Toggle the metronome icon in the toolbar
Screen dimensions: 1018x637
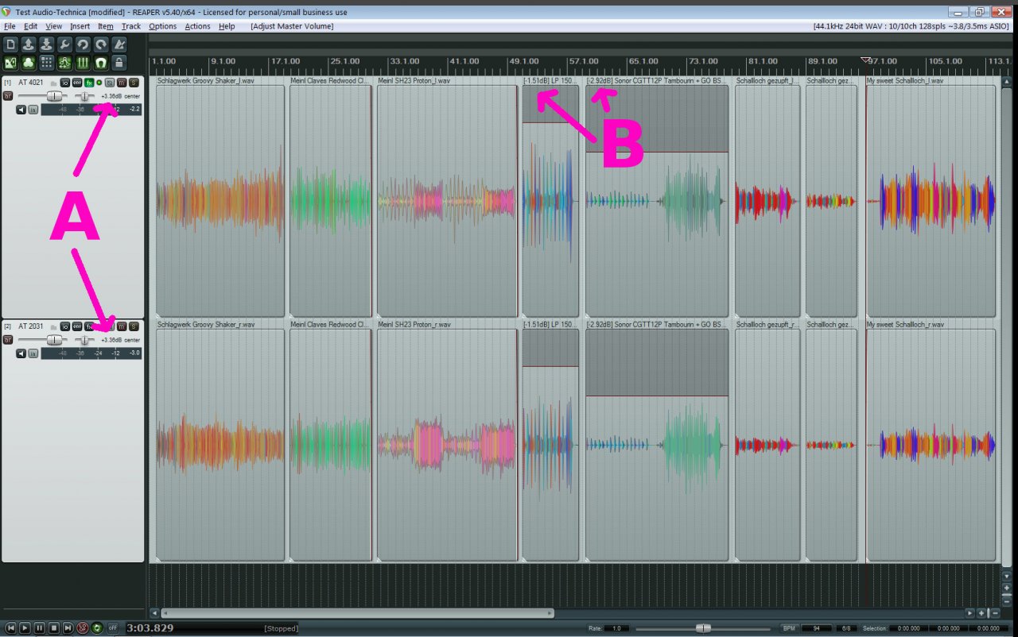click(x=119, y=44)
